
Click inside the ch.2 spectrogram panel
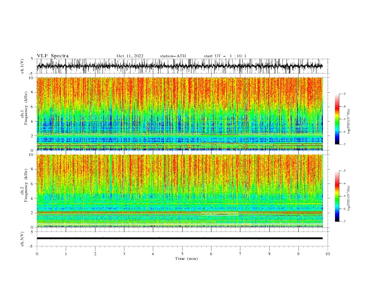(179, 191)
